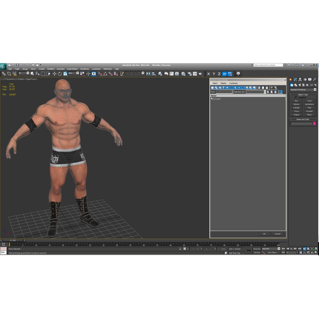
Task: Click the Edit Named Selection Sets icon
Action: (121, 74)
